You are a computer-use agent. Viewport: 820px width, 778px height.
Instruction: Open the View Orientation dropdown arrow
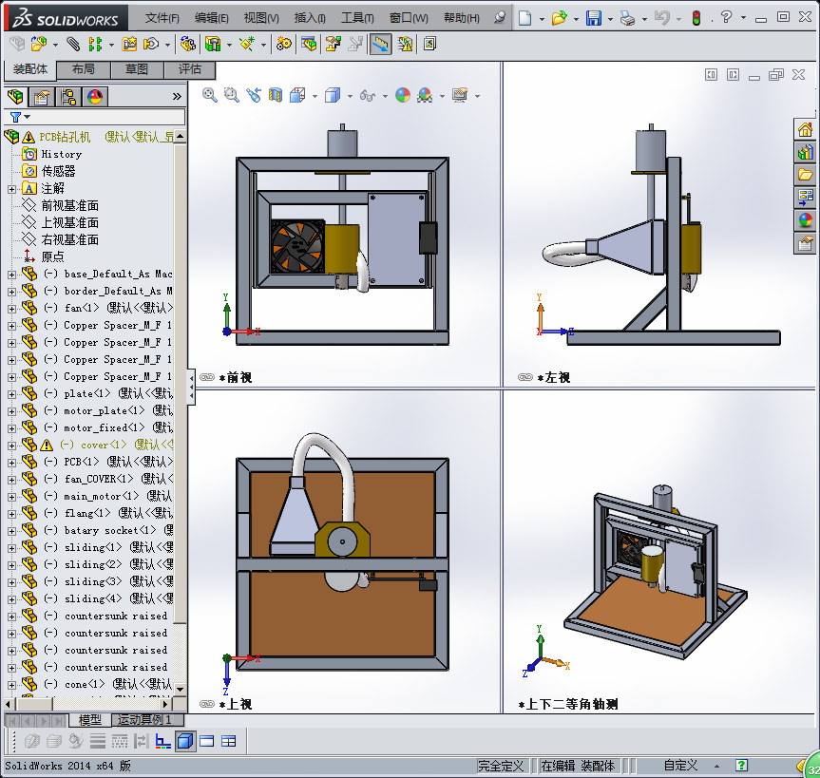[315, 96]
